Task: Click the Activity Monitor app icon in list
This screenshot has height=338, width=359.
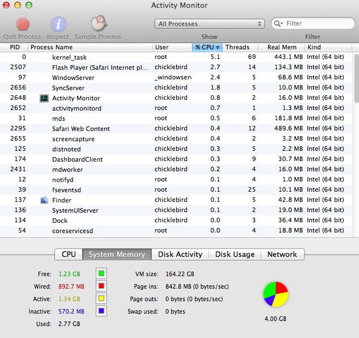Action: click(44, 98)
